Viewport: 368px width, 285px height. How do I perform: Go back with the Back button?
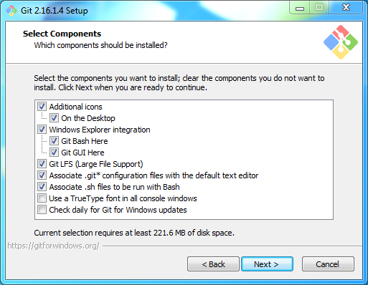pos(213,264)
